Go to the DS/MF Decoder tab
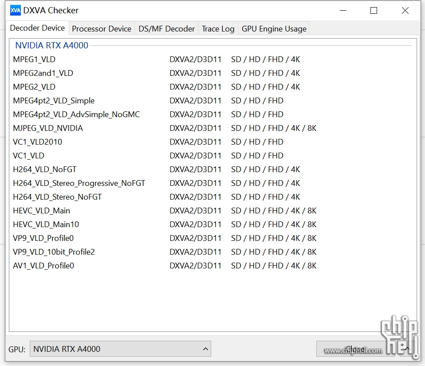The height and width of the screenshot is (366, 425). pos(166,29)
